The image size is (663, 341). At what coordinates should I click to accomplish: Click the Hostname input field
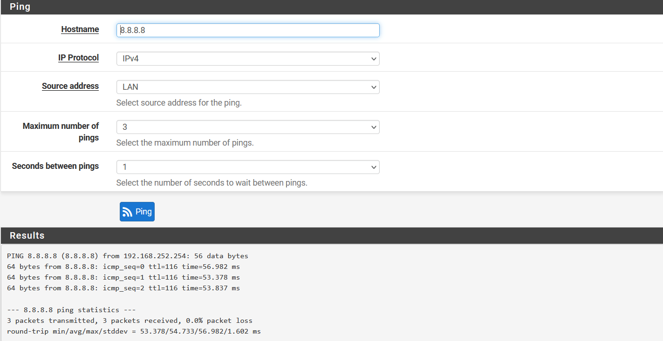coord(248,30)
